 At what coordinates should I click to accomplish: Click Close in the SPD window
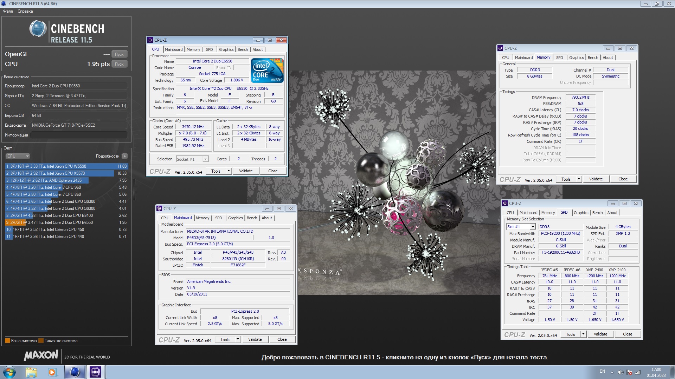pos(628,334)
